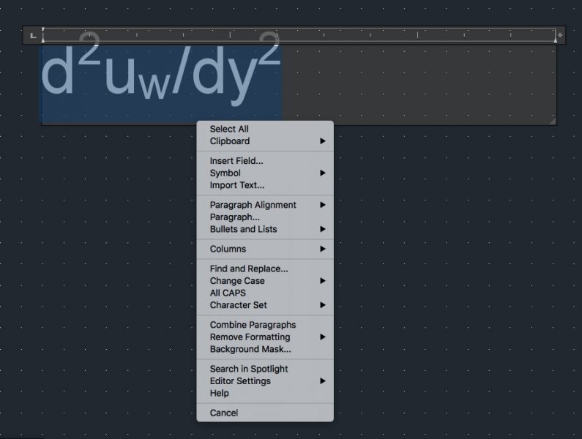Click the ruler width diamond handle
This screenshot has height=439, width=582.
(x=560, y=35)
